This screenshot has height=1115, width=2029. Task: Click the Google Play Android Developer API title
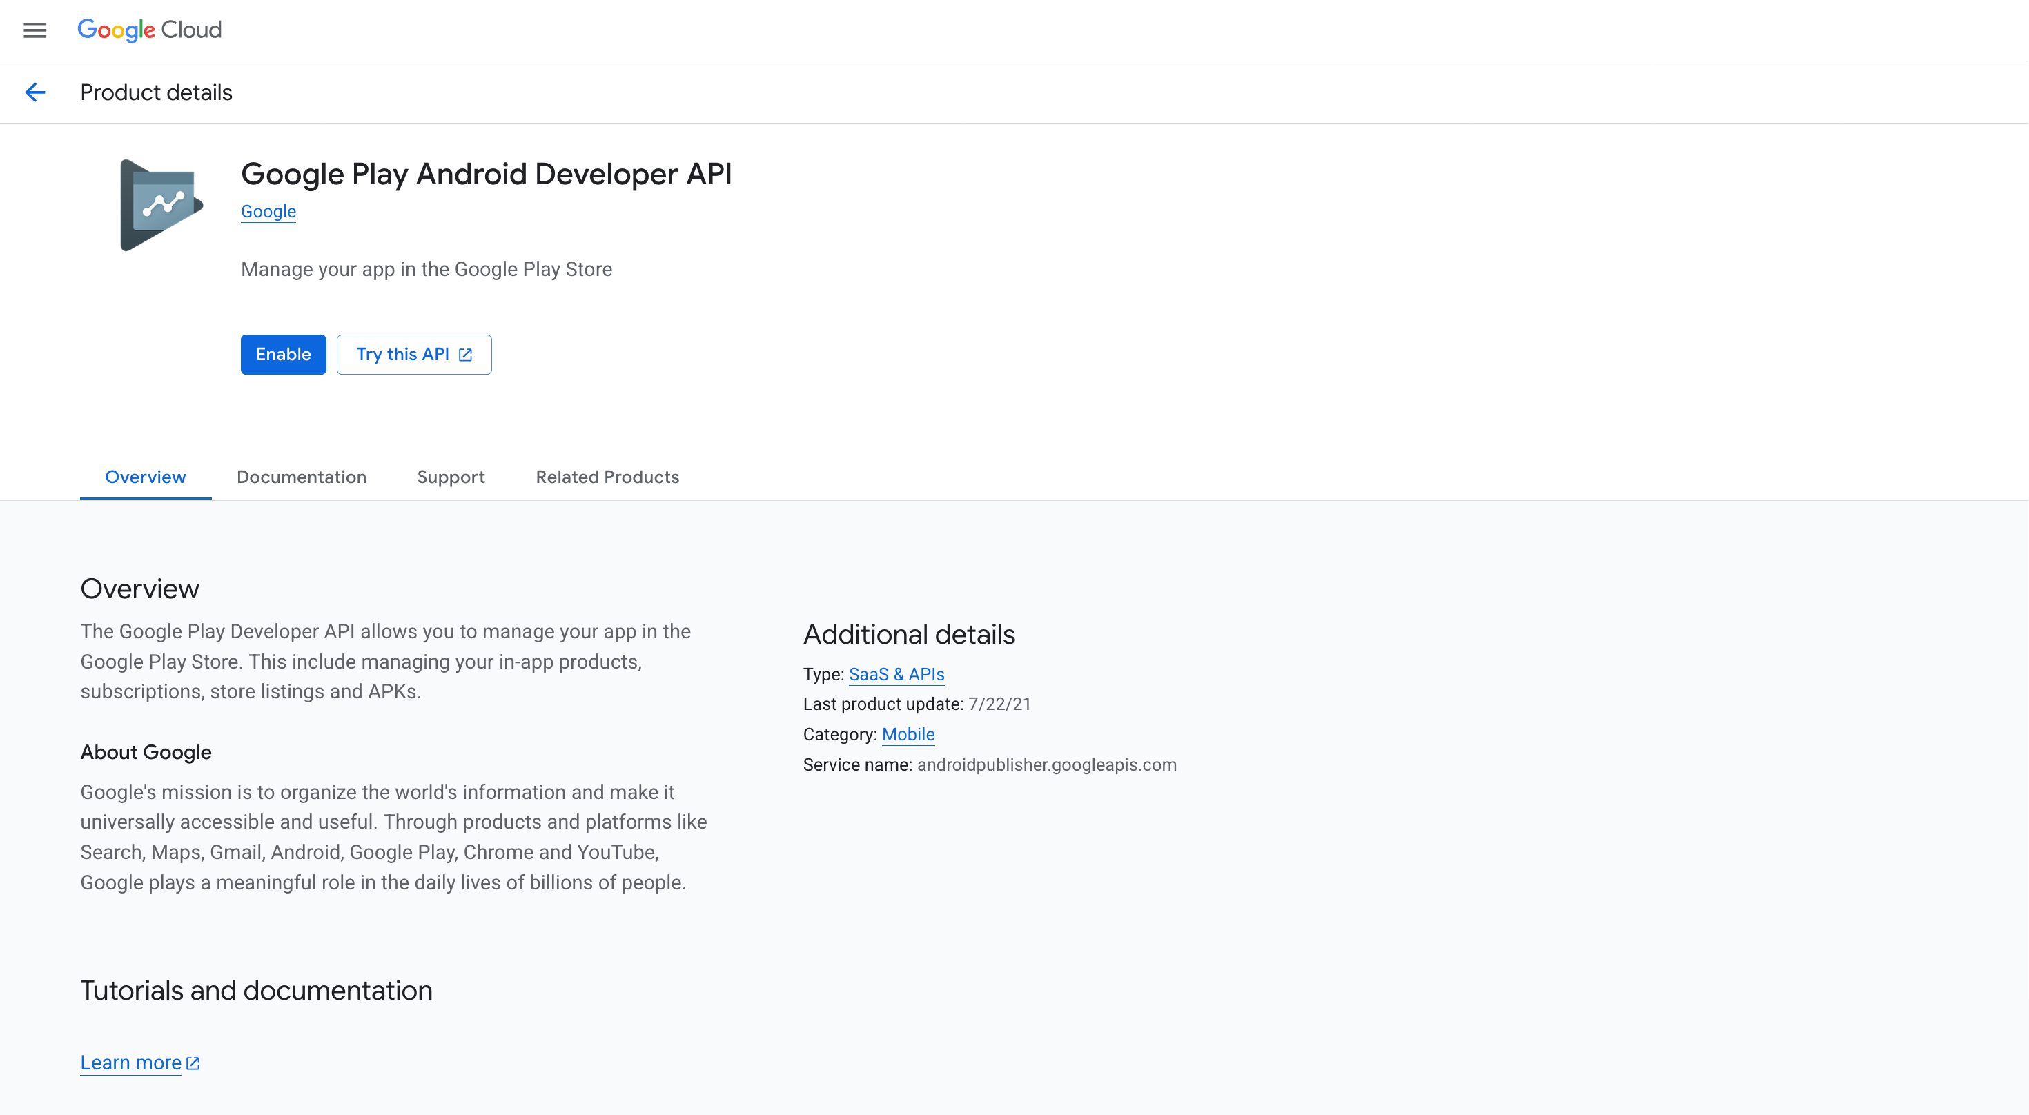(487, 174)
